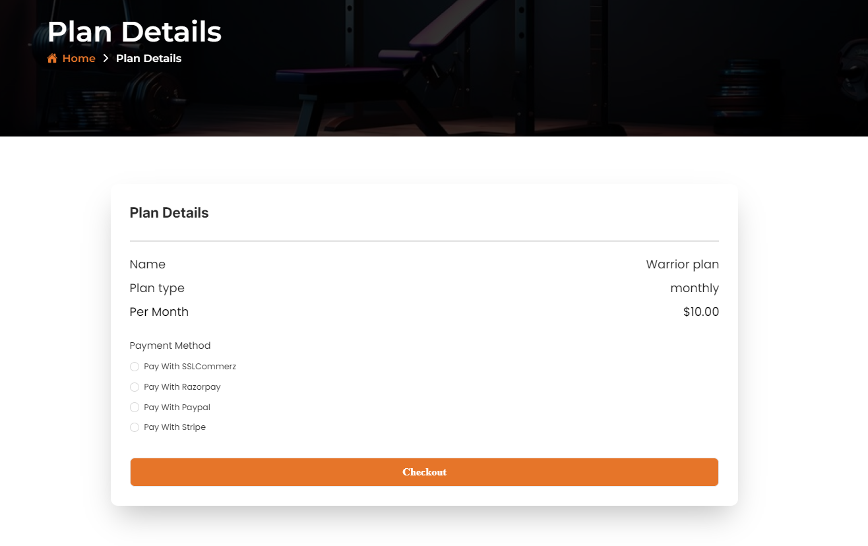This screenshot has height=546, width=868.
Task: Enable the Pay With Stripe option
Action: (x=135, y=427)
